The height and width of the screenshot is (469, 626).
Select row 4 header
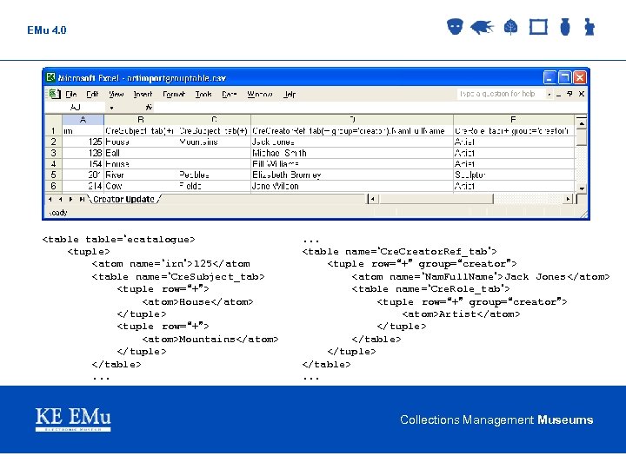coord(53,164)
